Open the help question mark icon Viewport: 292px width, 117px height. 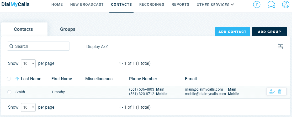tap(257, 4)
